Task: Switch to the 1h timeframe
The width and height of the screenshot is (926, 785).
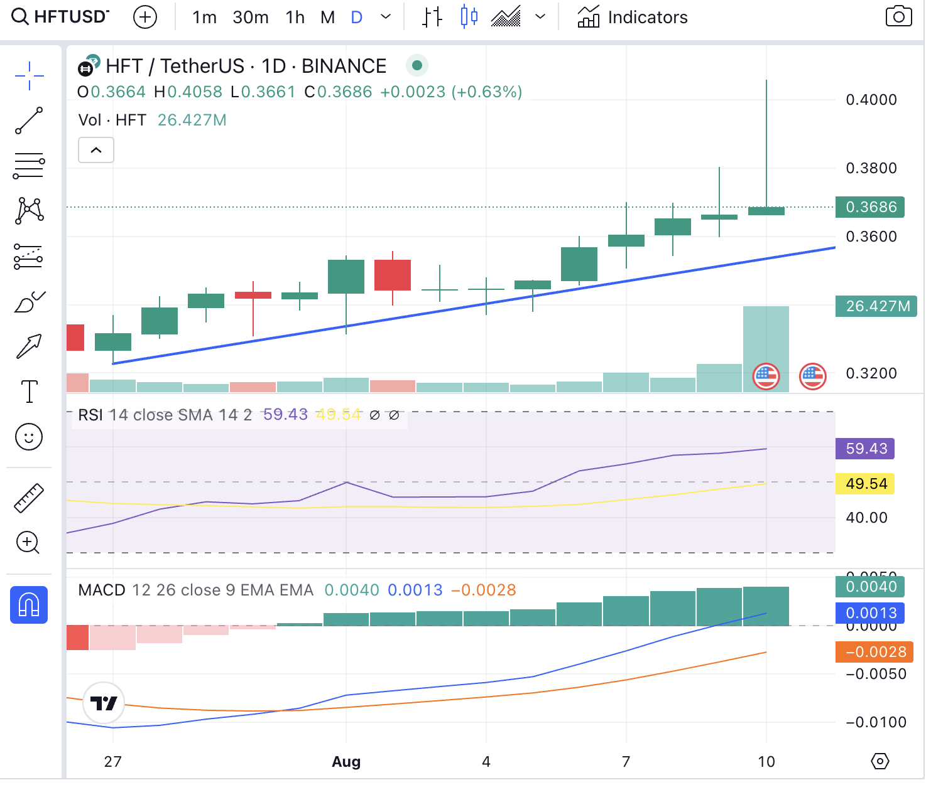Action: (x=295, y=17)
